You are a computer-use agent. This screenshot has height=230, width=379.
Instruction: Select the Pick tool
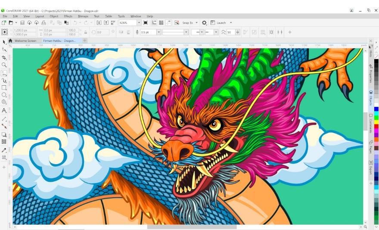(4, 42)
